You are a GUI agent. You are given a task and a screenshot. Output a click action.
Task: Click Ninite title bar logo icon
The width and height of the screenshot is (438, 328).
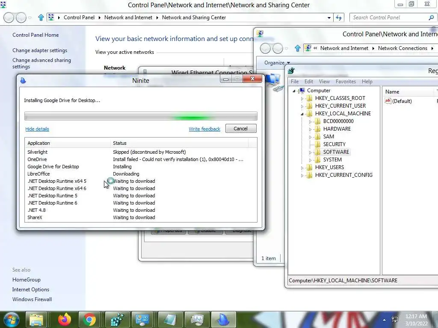click(23, 80)
